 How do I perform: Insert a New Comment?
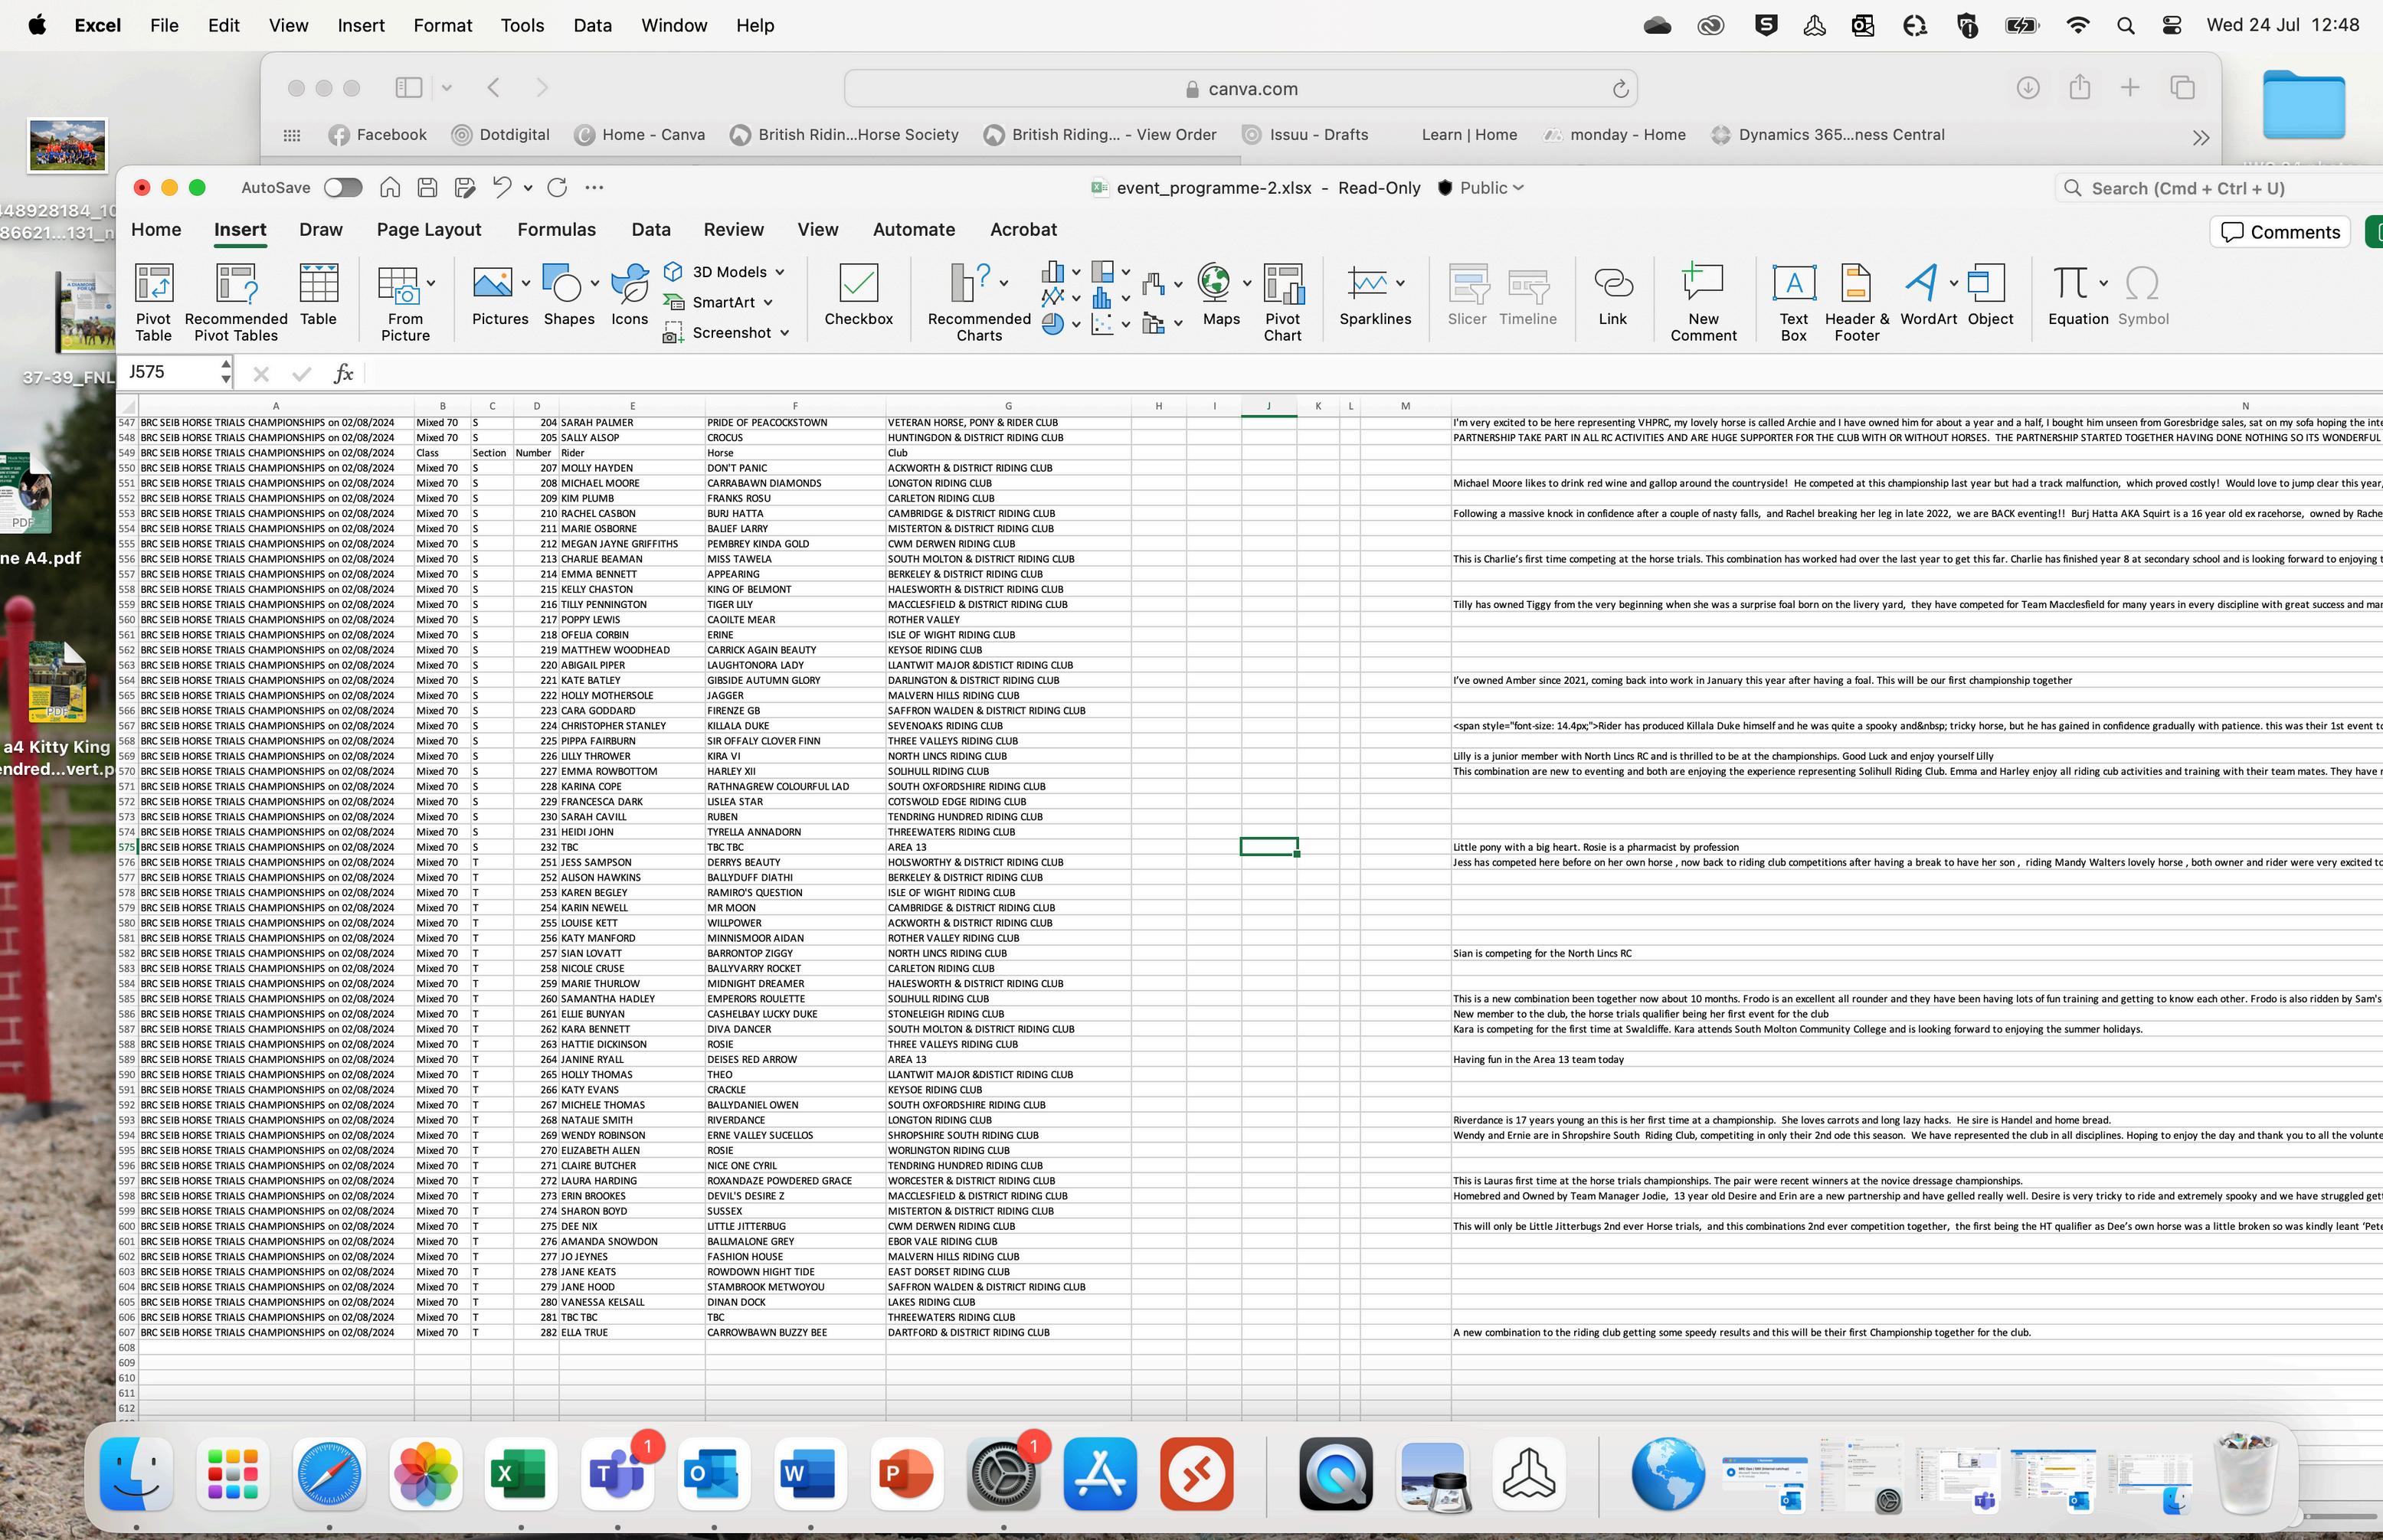1702,285
